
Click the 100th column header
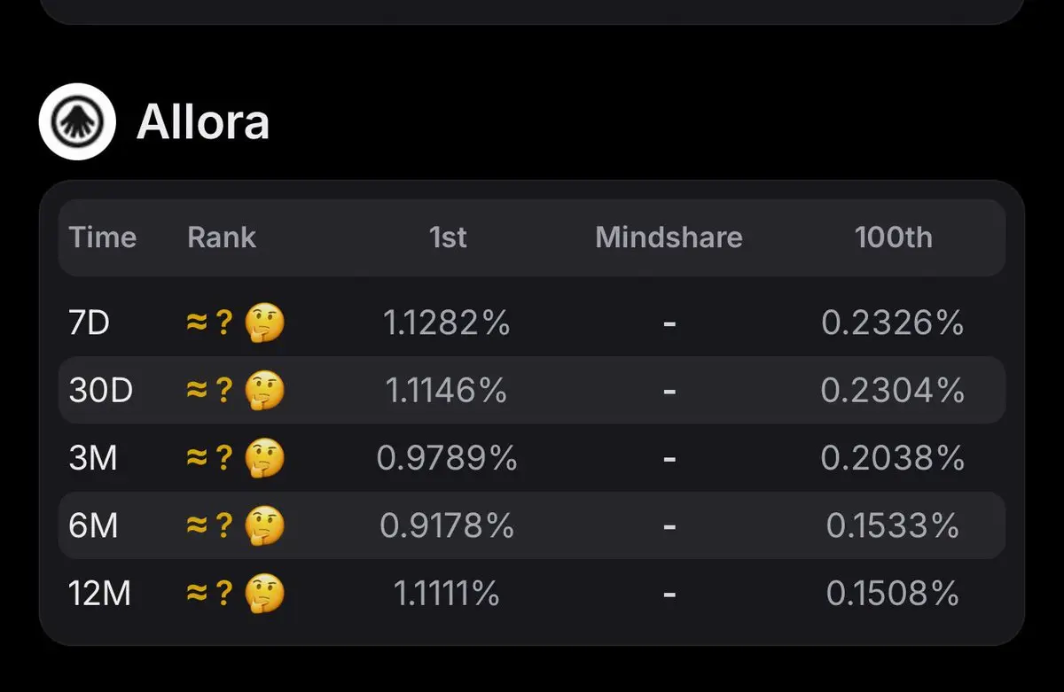(894, 237)
